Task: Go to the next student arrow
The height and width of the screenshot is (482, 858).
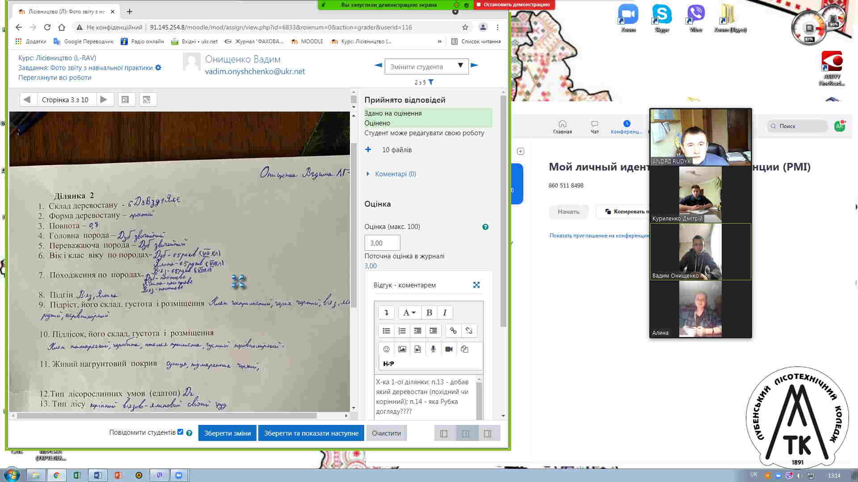Action: point(475,65)
